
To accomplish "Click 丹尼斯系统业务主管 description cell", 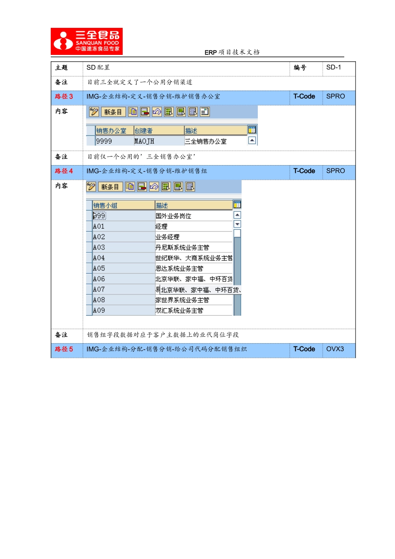I will [194, 247].
